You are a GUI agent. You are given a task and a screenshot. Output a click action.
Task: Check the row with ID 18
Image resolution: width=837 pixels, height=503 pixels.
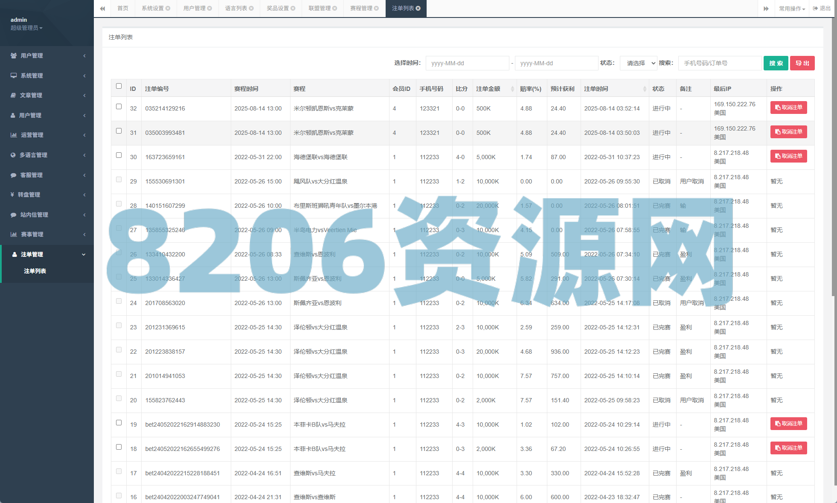119,447
